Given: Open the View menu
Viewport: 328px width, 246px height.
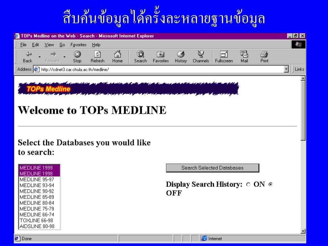Looking at the screenshot, I should tap(49, 45).
